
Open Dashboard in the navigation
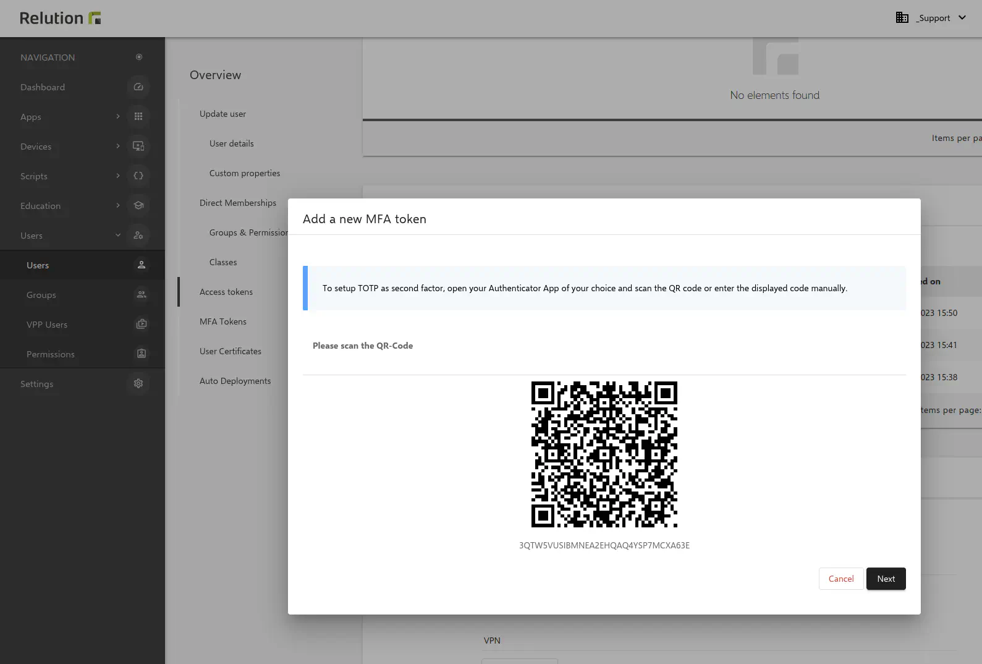click(82, 87)
